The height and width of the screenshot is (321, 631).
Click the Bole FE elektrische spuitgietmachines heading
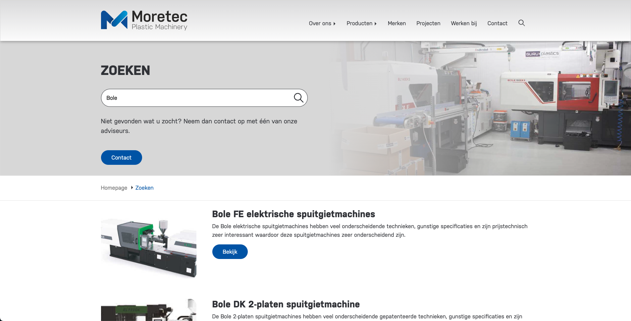point(293,214)
